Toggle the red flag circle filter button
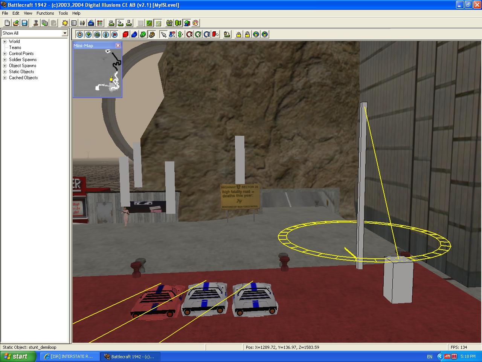 pyautogui.click(x=114, y=34)
